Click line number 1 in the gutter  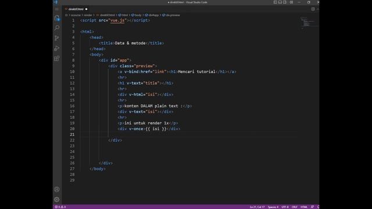coord(73,20)
